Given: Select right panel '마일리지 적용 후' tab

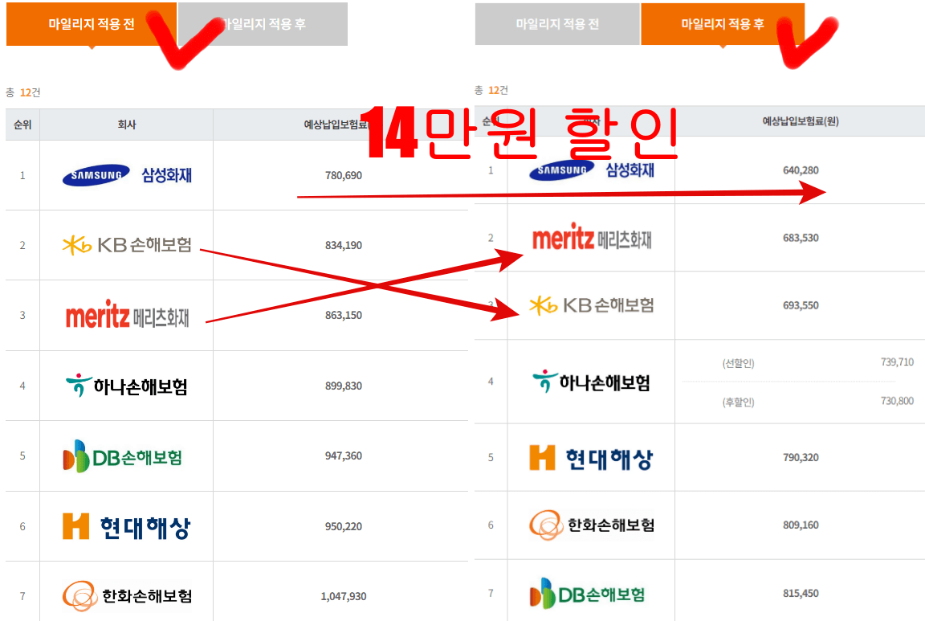Looking at the screenshot, I should tap(723, 24).
